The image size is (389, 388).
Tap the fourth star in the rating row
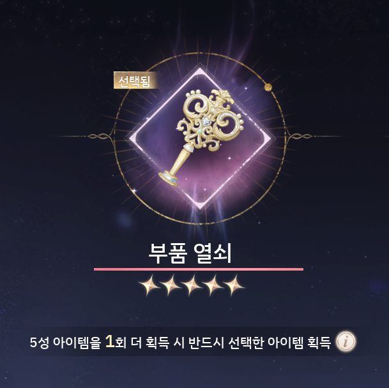[x=212, y=285]
